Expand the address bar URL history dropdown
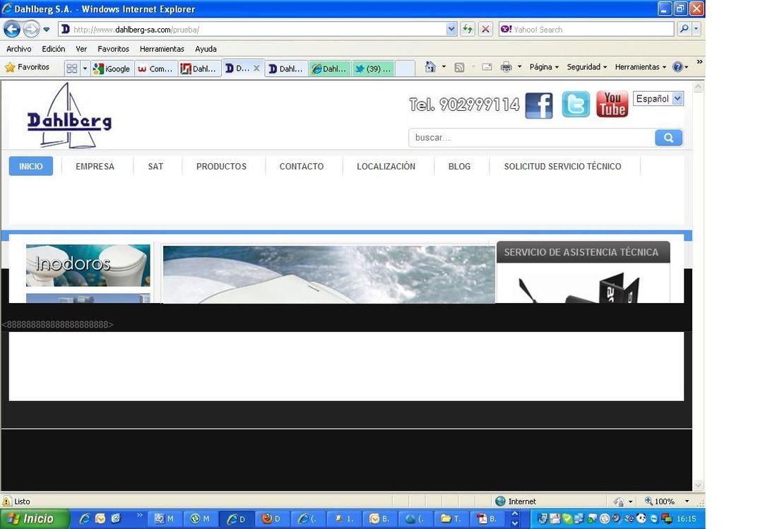 tap(451, 29)
